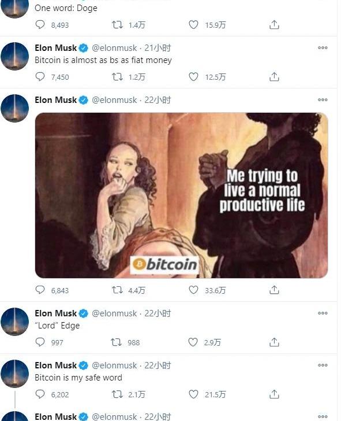Image resolution: width=345 pixels, height=421 pixels.
Task: Reply to 'Bitcoin is my safe word' tweet
Action: click(x=40, y=394)
